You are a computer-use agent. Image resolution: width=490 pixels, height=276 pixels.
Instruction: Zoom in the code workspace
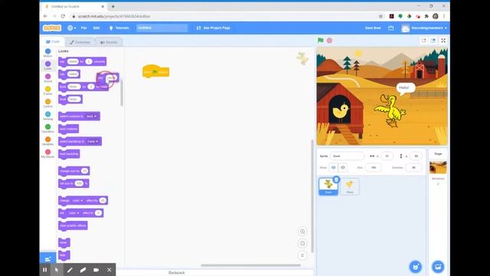click(302, 232)
